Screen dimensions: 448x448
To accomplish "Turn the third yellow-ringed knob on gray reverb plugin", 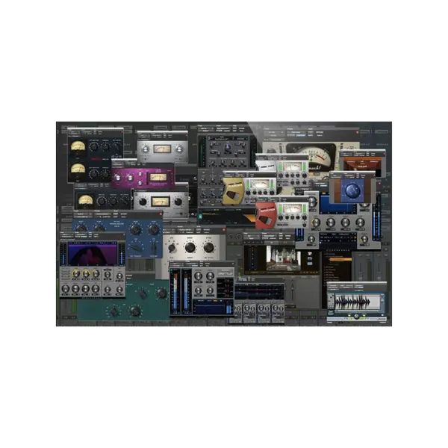I will [96, 274].
